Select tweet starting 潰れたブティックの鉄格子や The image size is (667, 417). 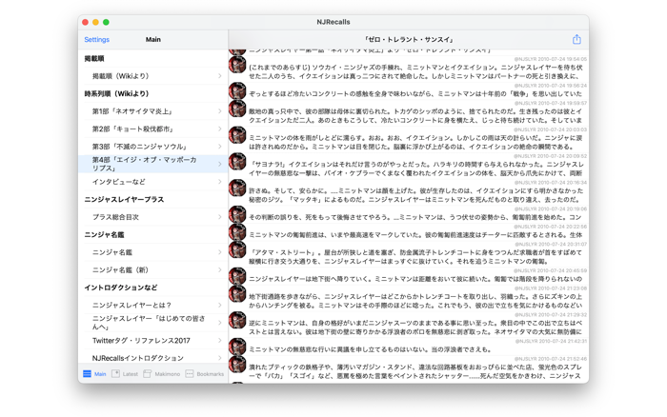click(409, 369)
